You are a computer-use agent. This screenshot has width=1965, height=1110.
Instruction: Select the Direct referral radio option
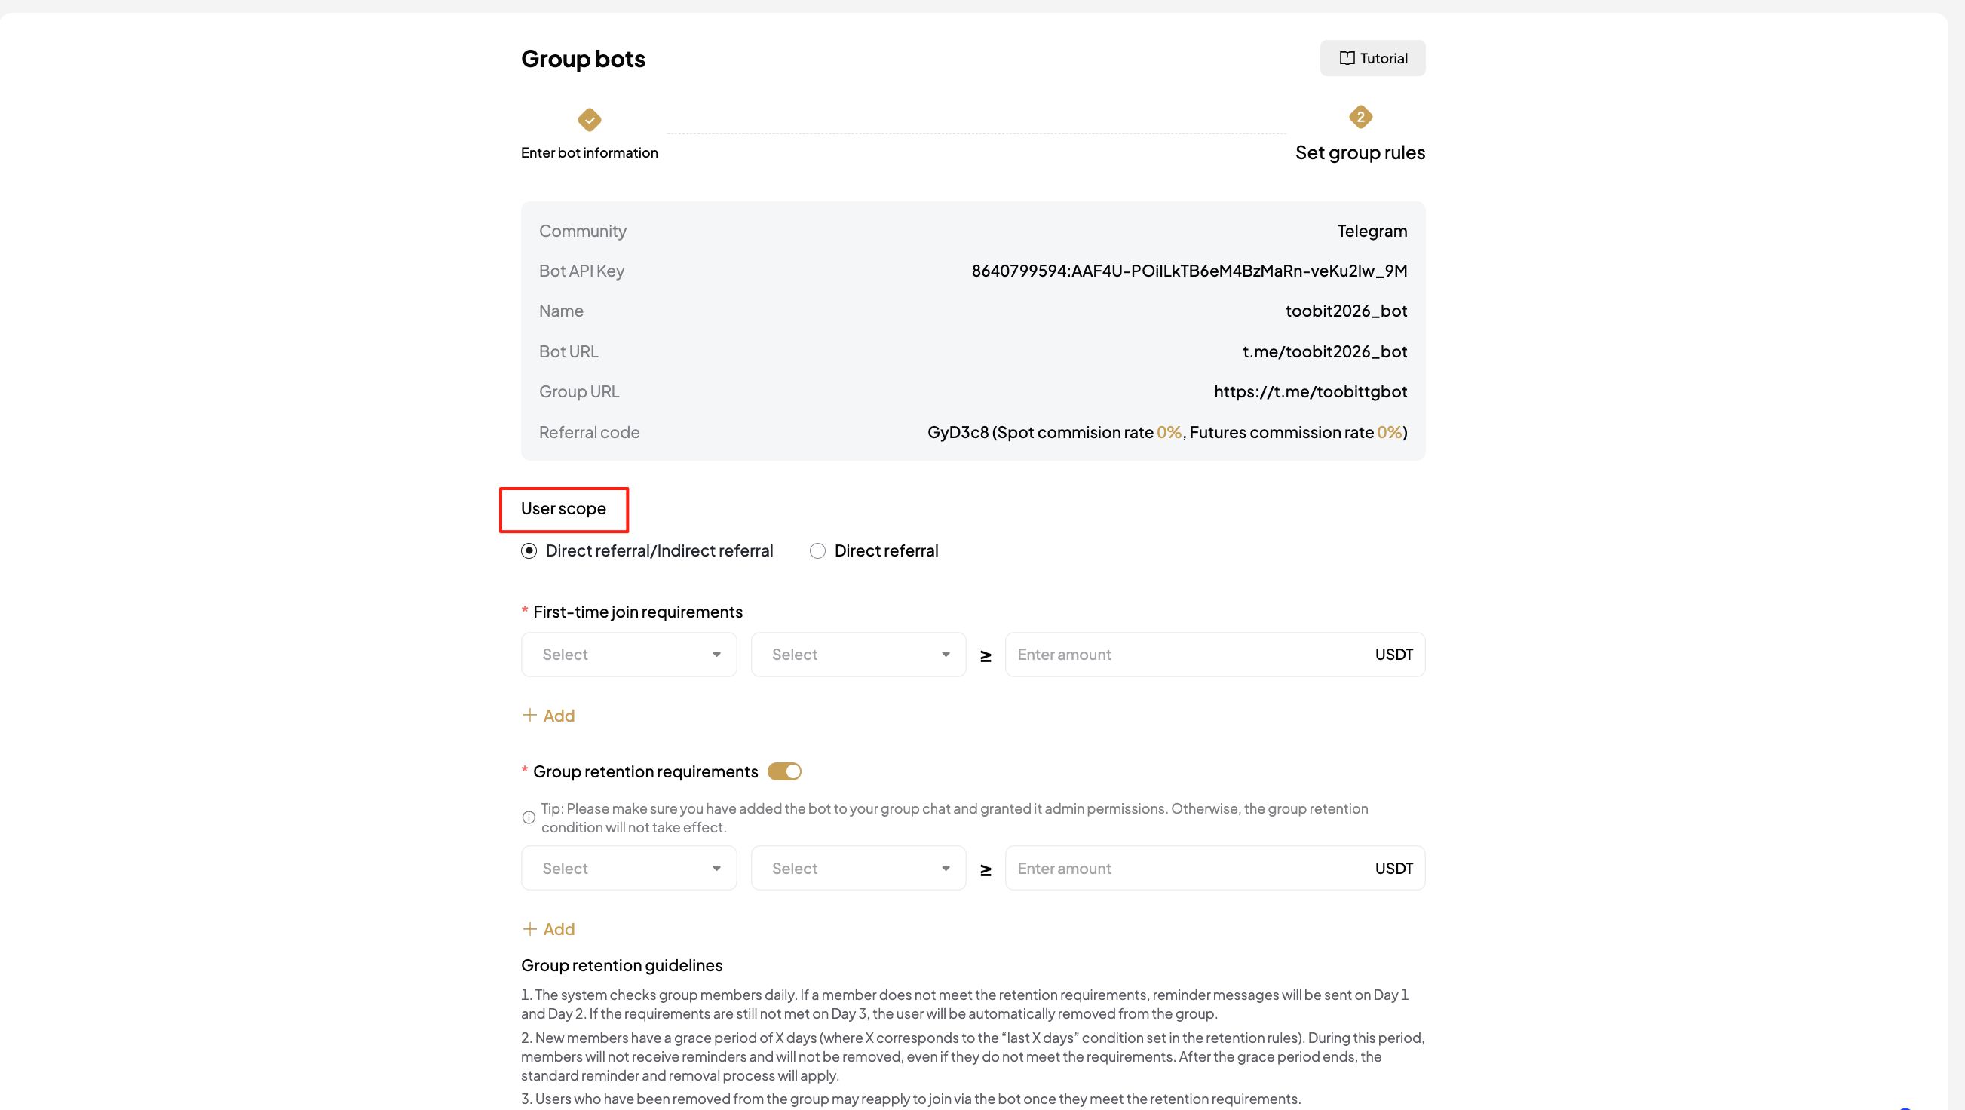pyautogui.click(x=817, y=550)
